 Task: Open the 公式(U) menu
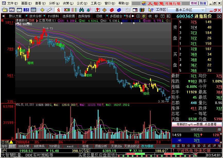click(82, 3)
